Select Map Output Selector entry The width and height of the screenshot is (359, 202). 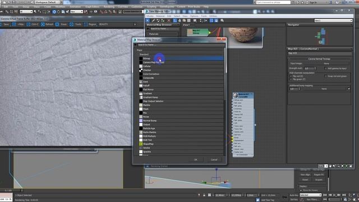pos(181,101)
